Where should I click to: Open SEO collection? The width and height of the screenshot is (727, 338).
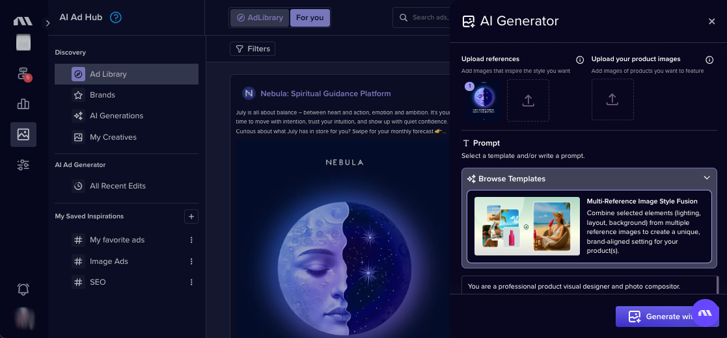pyautogui.click(x=98, y=282)
